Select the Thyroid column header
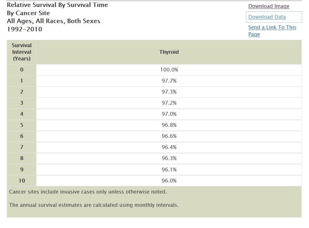Viewport: 309px width, 228px height. coord(169,52)
